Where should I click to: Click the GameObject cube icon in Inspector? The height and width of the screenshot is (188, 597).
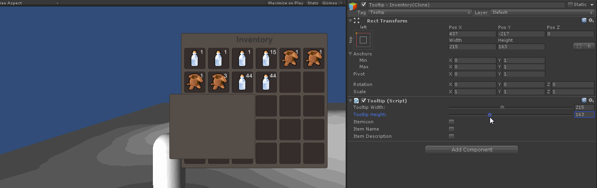click(x=353, y=6)
